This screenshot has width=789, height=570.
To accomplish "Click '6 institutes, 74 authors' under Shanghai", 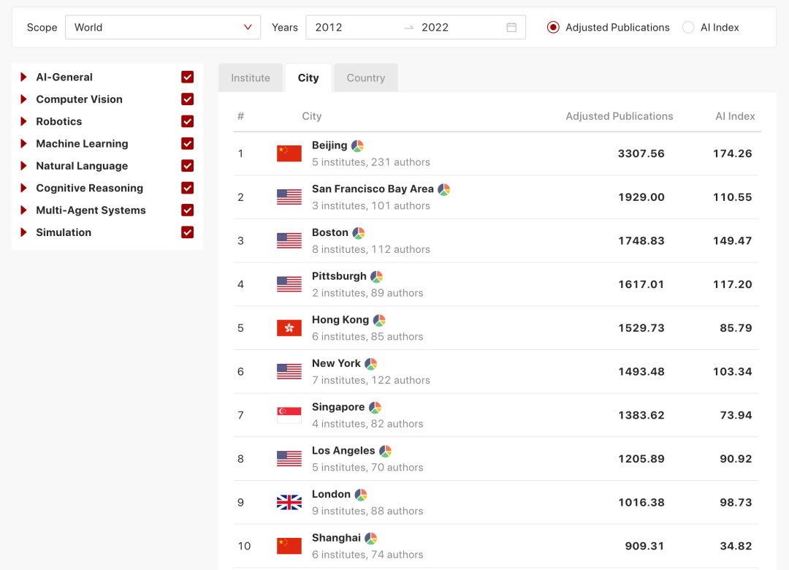I will [367, 555].
